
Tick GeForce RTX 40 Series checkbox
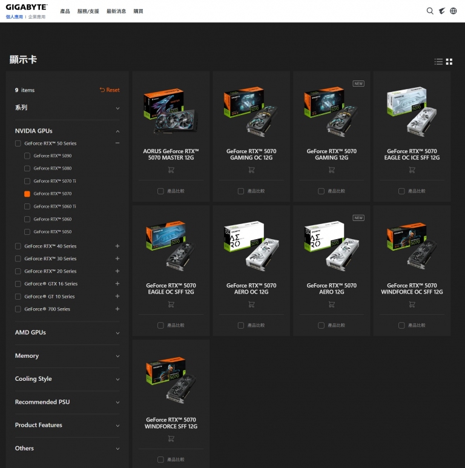point(18,246)
